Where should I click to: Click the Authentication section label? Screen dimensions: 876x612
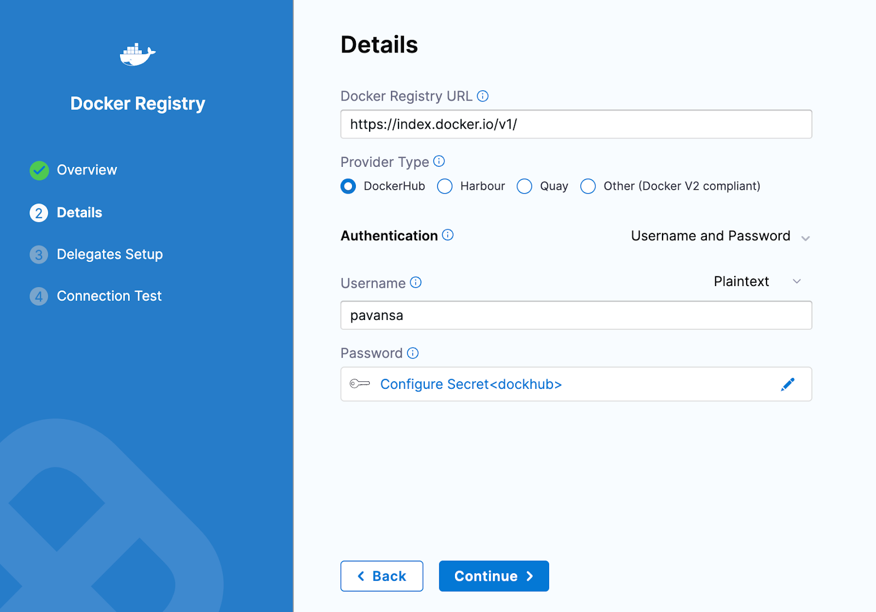[389, 236]
